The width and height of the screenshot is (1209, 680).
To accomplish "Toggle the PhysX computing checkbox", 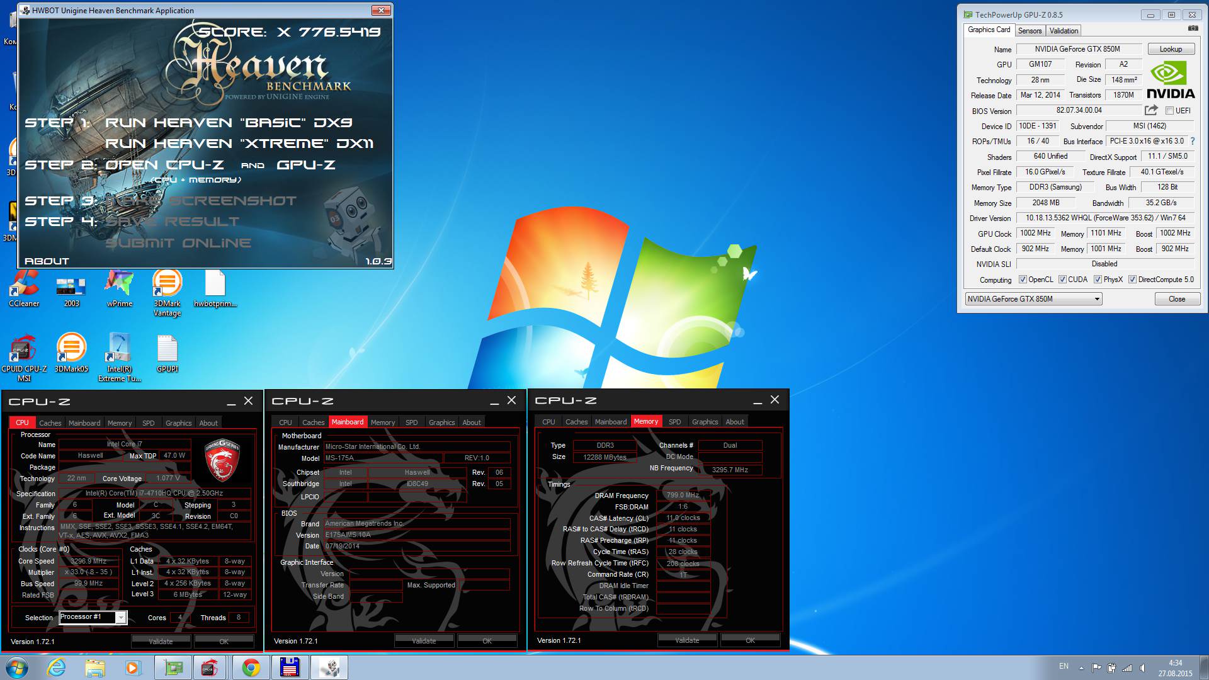I will pyautogui.click(x=1098, y=280).
